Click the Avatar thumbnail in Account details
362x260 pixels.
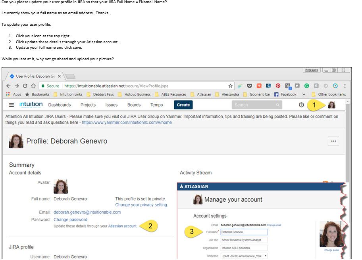[x=61, y=186]
